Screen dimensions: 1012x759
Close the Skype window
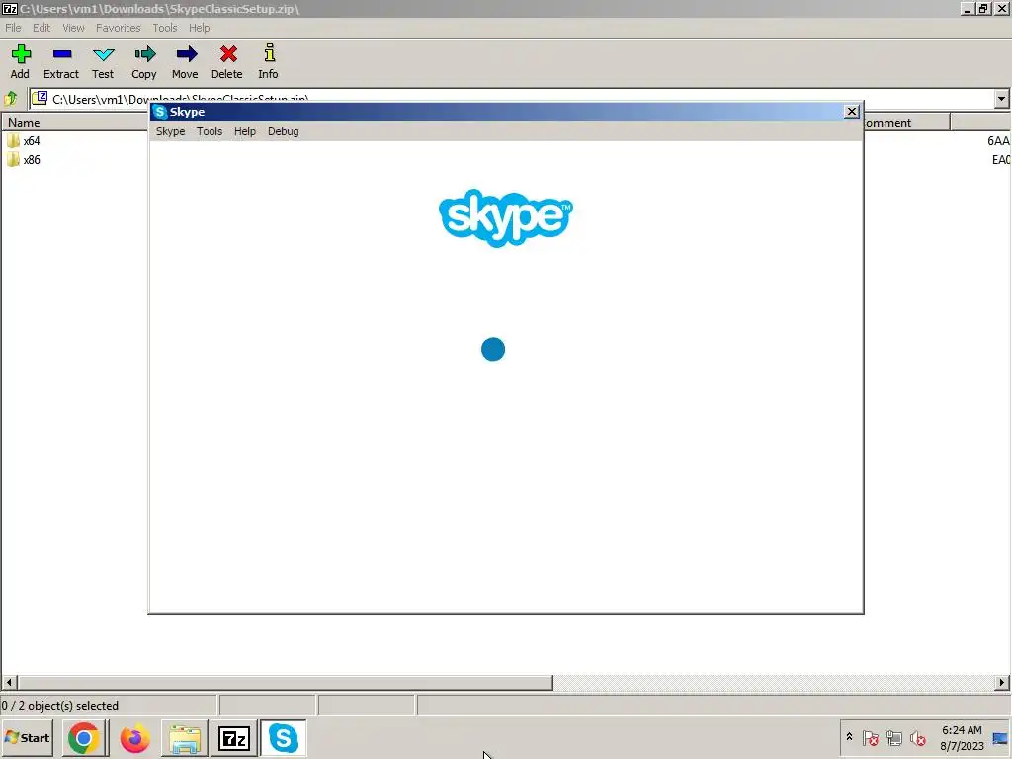[851, 112]
